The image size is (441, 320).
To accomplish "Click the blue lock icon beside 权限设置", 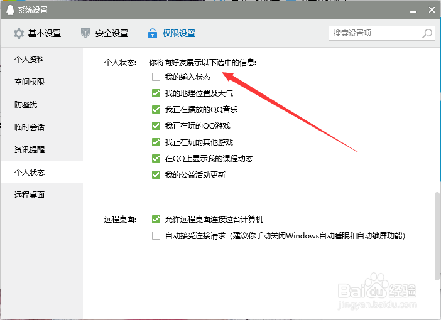I will [153, 33].
